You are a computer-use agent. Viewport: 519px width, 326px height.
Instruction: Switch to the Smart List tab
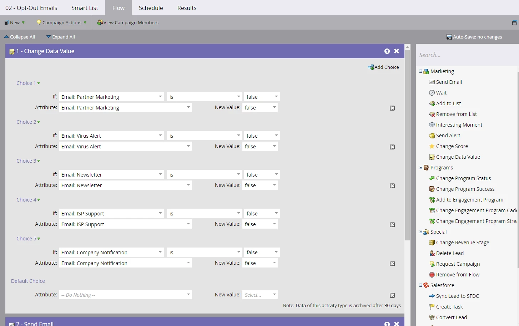click(85, 8)
